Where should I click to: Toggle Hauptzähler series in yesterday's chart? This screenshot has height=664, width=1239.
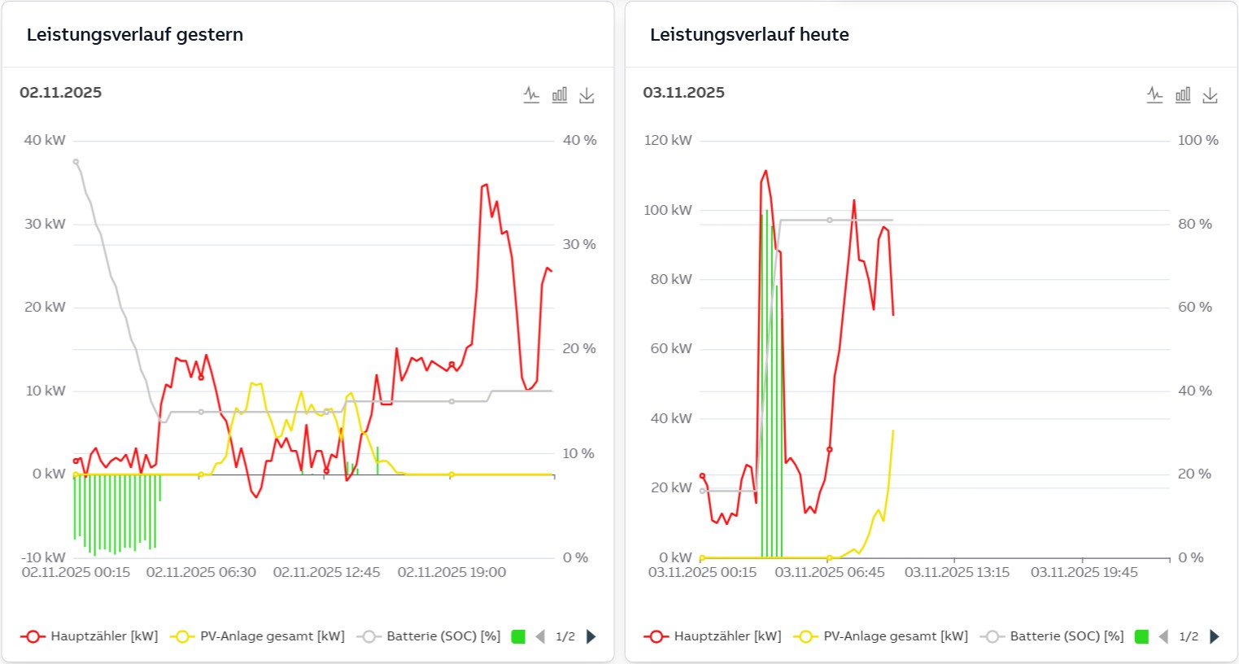tap(89, 636)
